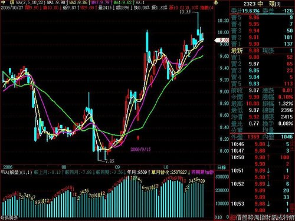
Task: Select the 買1 bid row at 9.88
Action: (x=262, y=57)
